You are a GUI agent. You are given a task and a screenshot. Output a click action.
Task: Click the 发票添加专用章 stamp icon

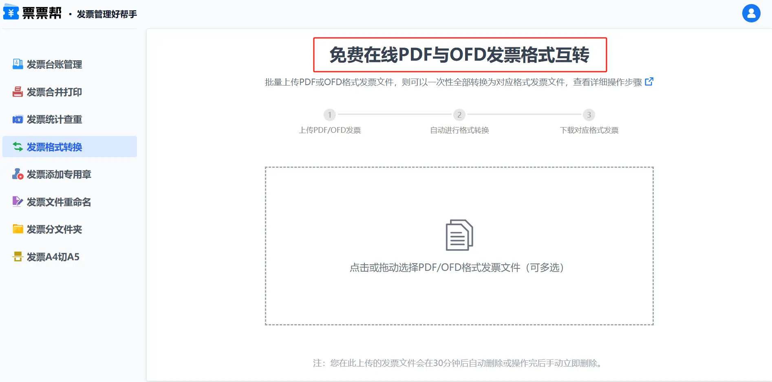point(18,174)
